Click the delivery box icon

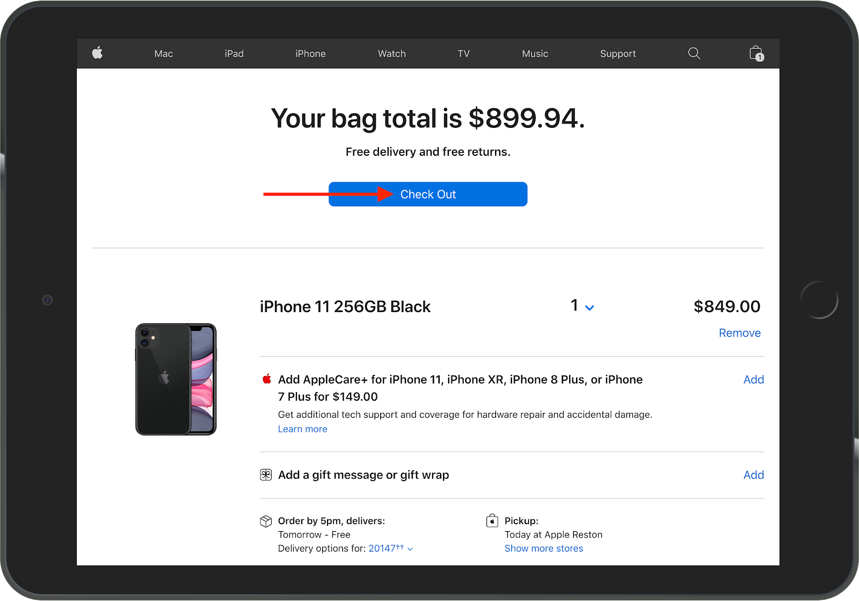[266, 521]
